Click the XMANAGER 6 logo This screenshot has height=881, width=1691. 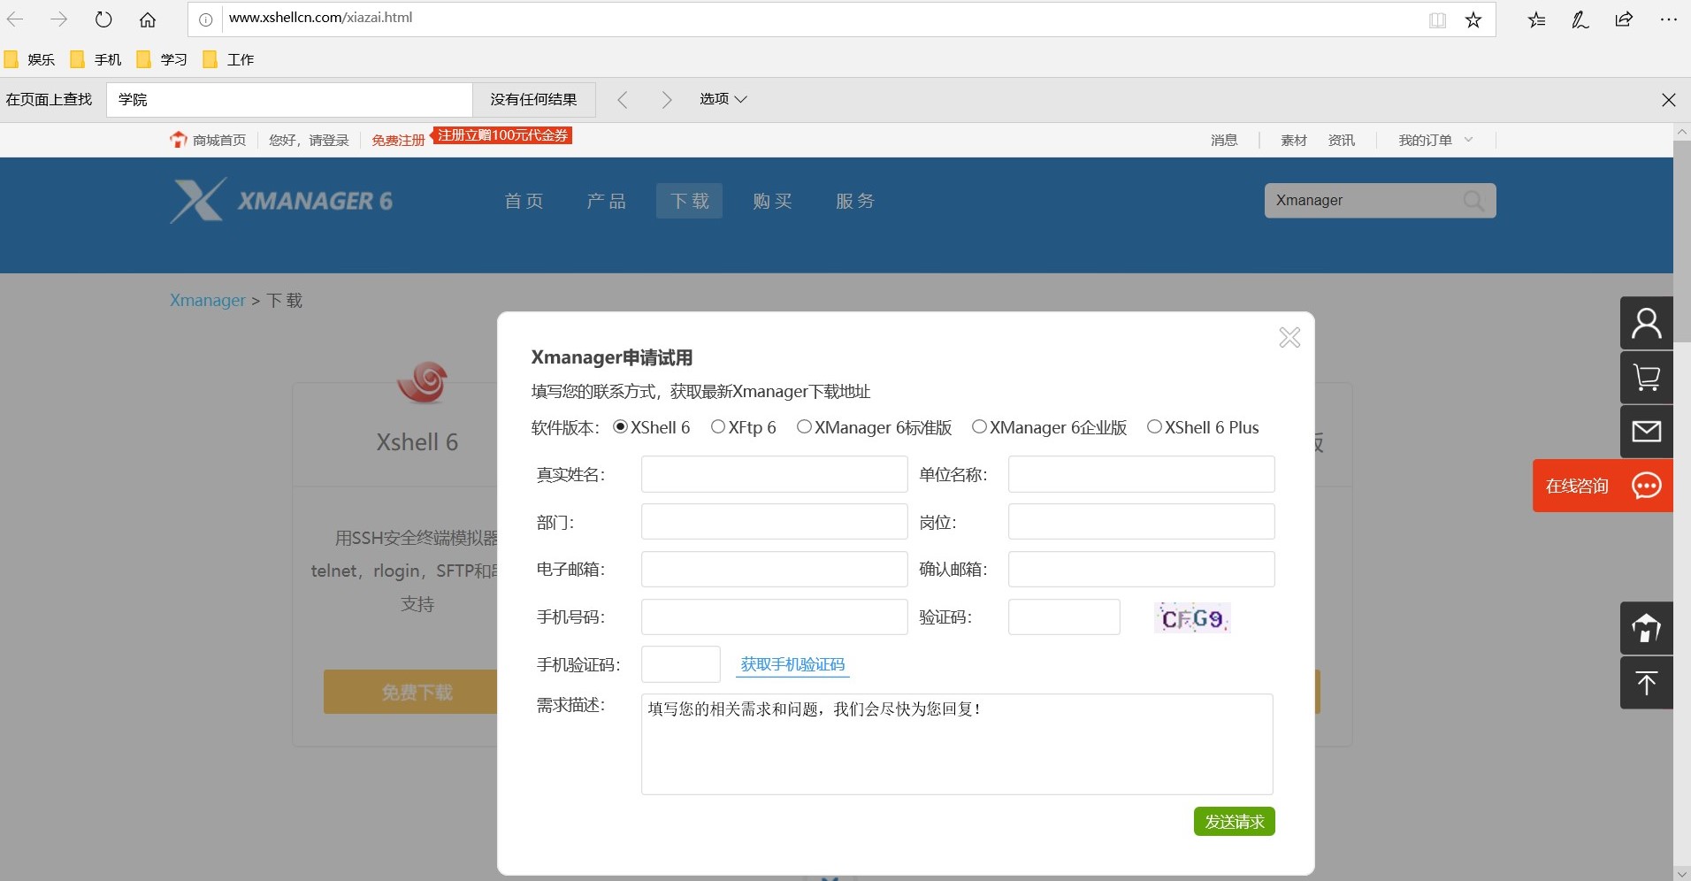(281, 201)
